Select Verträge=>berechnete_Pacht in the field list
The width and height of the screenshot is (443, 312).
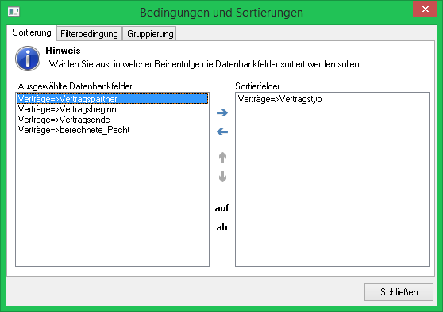(112, 130)
